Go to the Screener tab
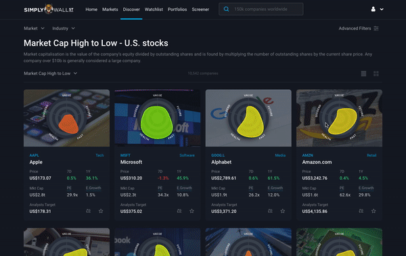 pyautogui.click(x=200, y=9)
